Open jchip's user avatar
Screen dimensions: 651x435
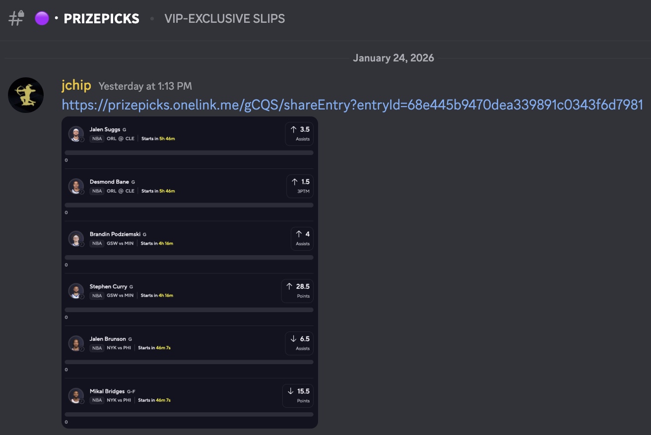tap(26, 95)
